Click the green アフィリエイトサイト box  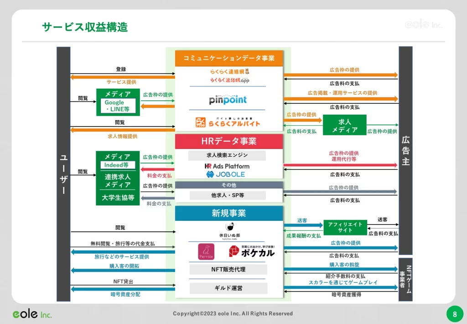(345, 227)
